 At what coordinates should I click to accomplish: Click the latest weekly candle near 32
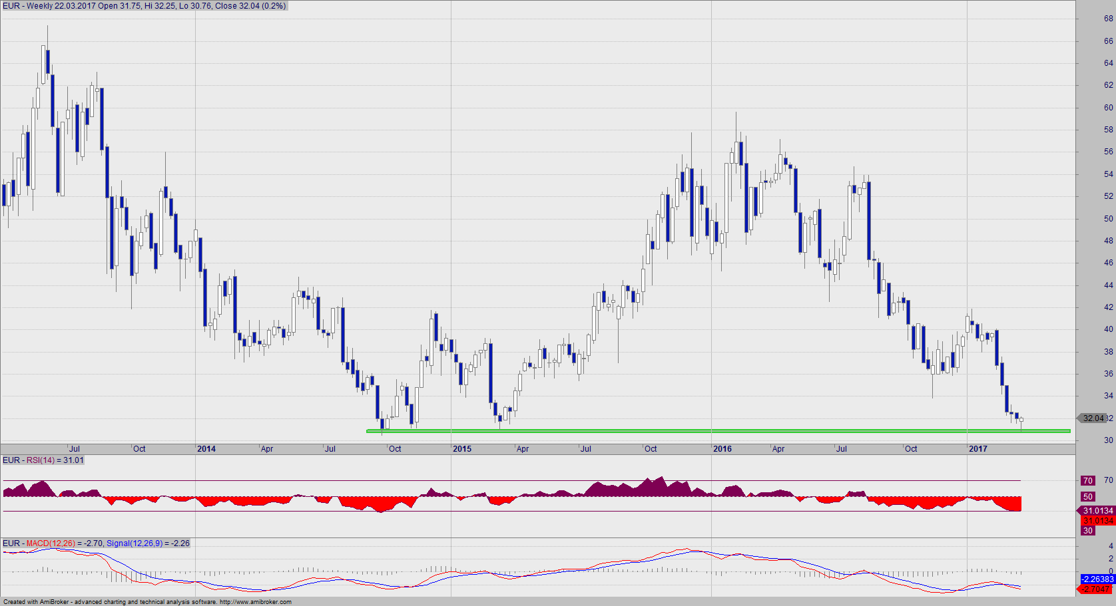1021,420
